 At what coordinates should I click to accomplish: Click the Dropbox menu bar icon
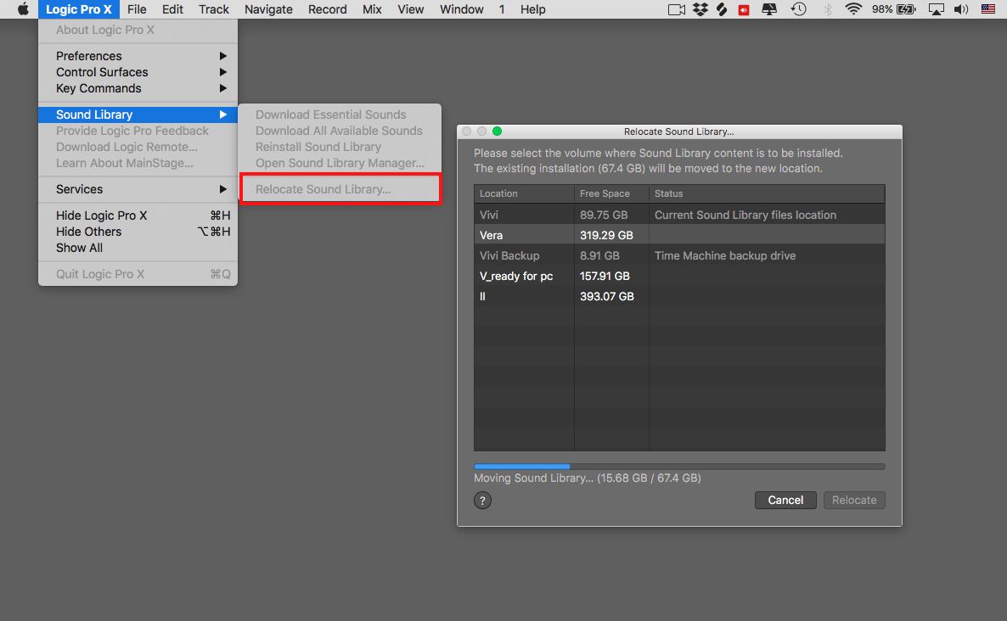pos(700,9)
